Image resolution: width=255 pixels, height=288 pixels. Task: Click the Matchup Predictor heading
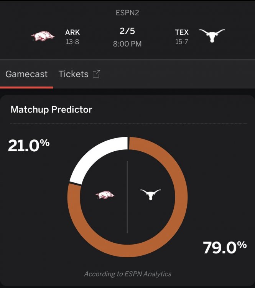(x=51, y=109)
